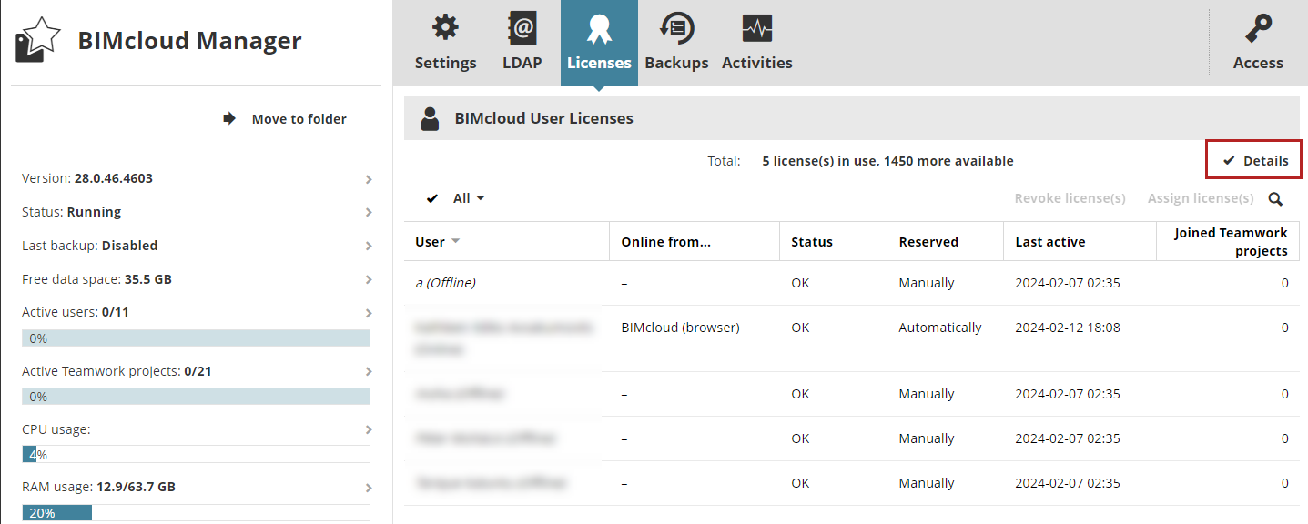This screenshot has width=1308, height=524.
Task: Click Assign license(s)
Action: click(x=1200, y=198)
